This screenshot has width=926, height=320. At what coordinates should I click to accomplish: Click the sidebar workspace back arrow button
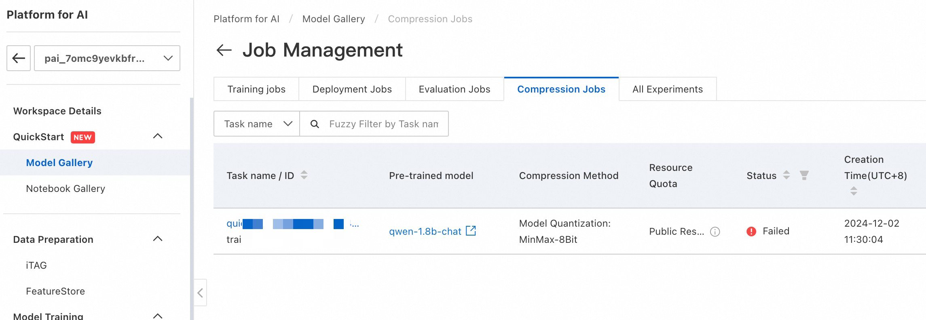pos(19,58)
